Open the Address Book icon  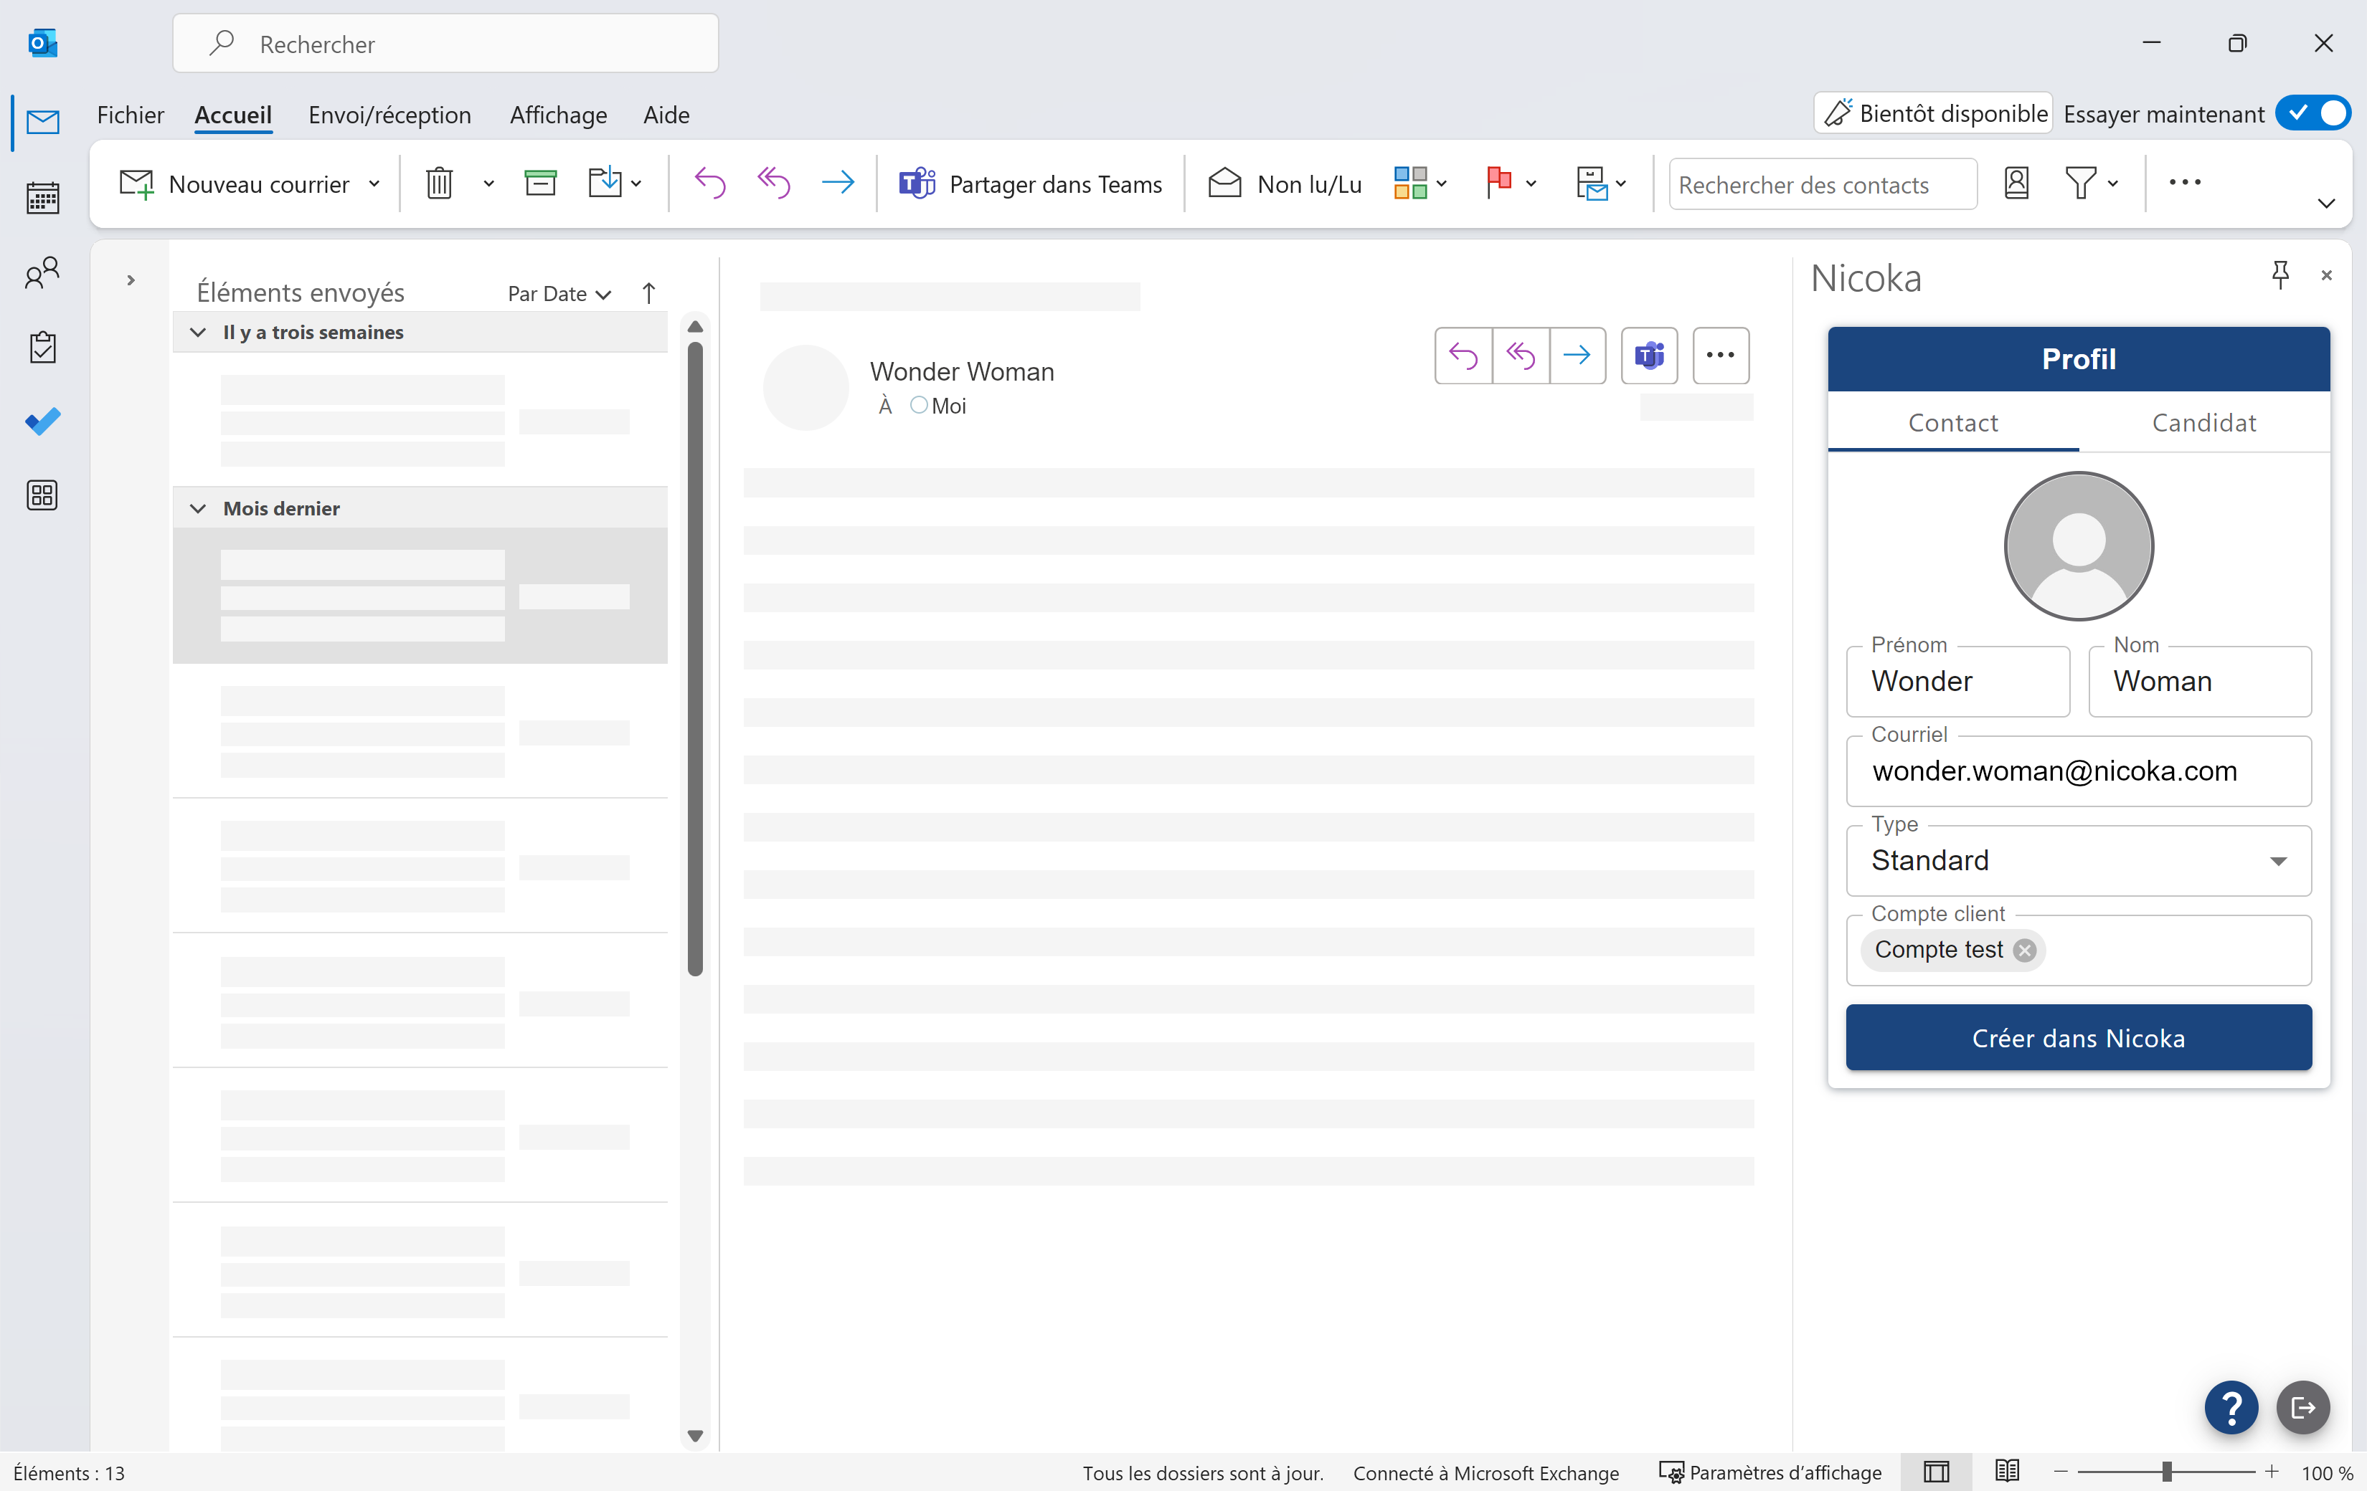pos(2016,184)
